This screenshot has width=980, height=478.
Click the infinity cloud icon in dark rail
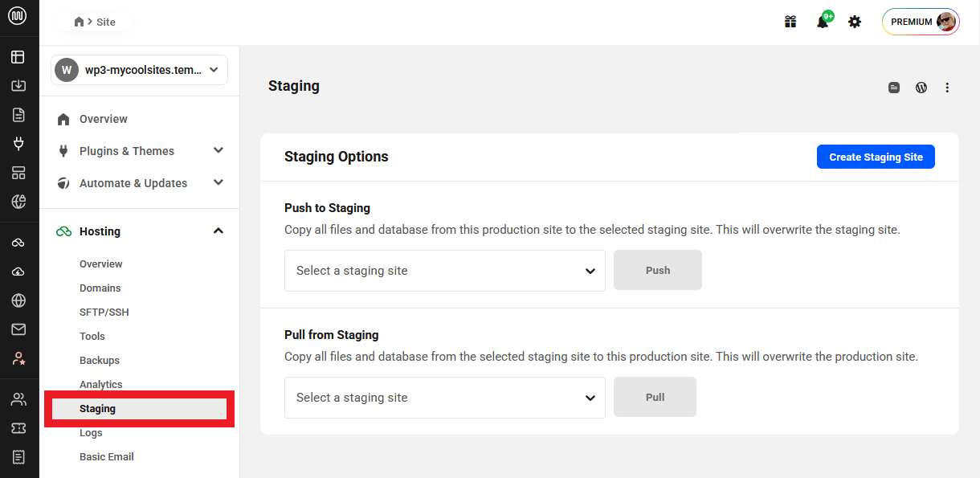tap(18, 243)
